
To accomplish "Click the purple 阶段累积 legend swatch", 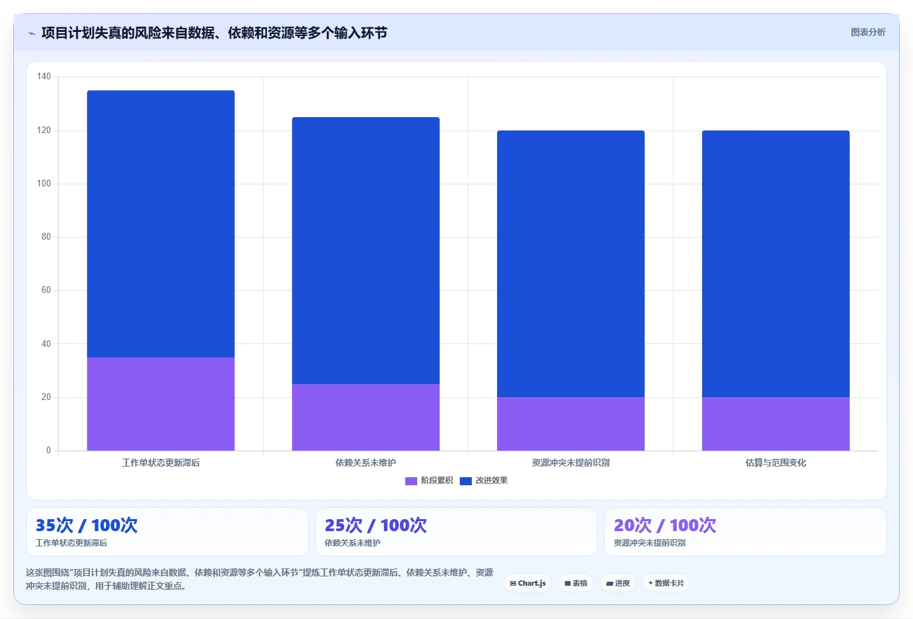I will tap(411, 481).
